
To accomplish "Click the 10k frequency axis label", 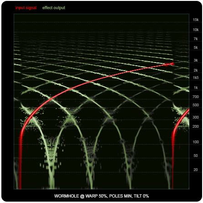I will pyautogui.click(x=196, y=30).
